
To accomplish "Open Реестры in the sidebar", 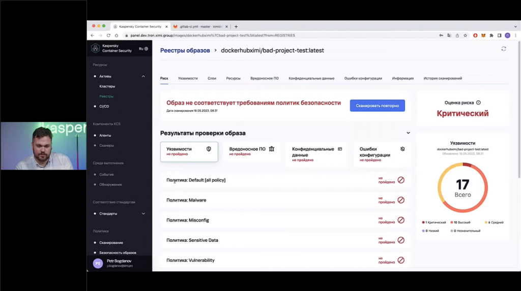I will 106,96.
